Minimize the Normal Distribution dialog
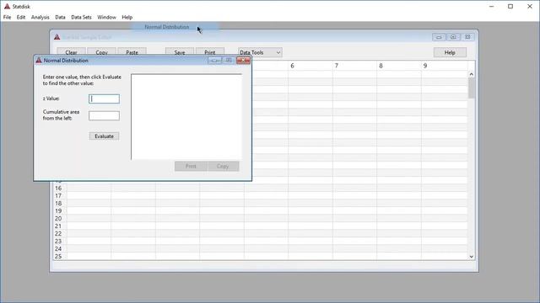This screenshot has height=303, width=540. [214, 61]
